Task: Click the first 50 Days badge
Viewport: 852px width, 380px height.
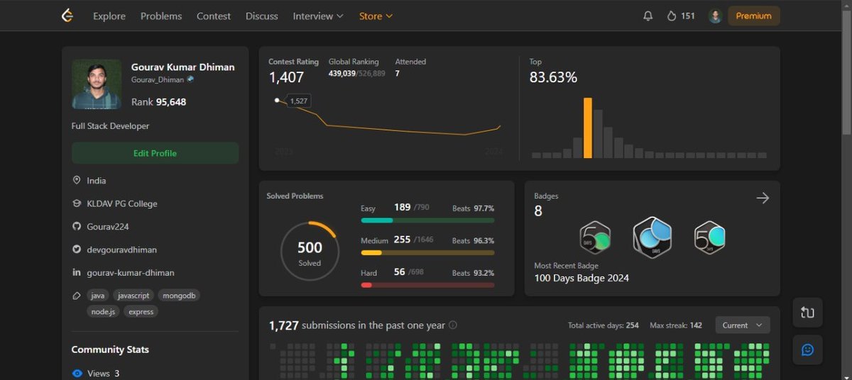Action: 595,238
